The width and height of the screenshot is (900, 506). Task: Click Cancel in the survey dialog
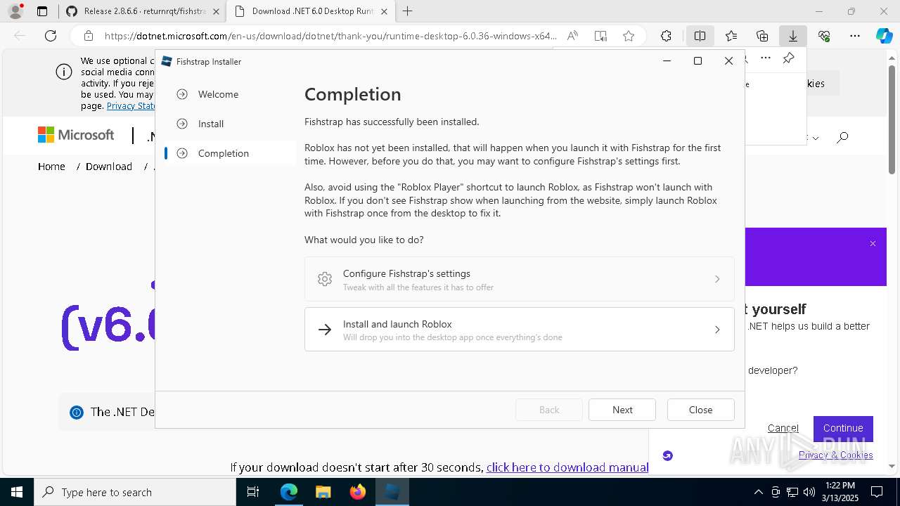pos(783,428)
